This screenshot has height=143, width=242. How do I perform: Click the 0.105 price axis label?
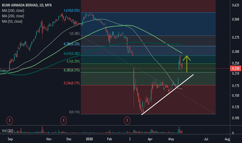click(x=236, y=118)
